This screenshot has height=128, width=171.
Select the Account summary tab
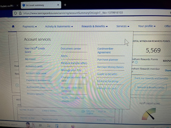click(x=41, y=5)
